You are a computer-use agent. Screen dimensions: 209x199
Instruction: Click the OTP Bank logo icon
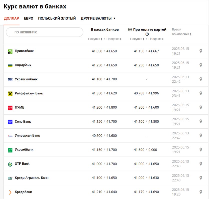pos(10,164)
